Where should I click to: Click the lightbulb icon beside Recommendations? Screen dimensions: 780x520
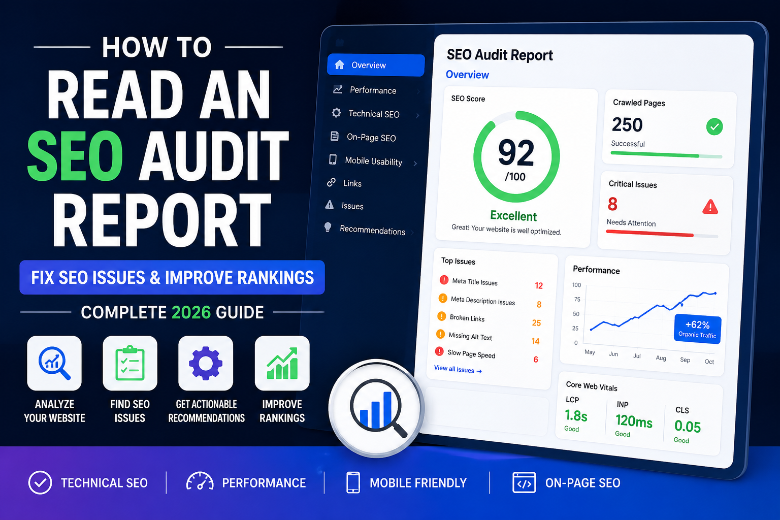(x=328, y=227)
